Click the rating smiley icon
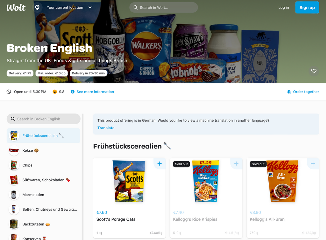This screenshot has height=240, width=326. tap(55, 92)
